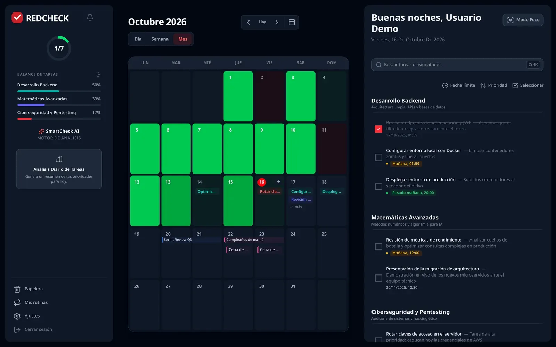Click the Desarrollo Backend progress bar
The width and height of the screenshot is (556, 347).
pos(59,91)
